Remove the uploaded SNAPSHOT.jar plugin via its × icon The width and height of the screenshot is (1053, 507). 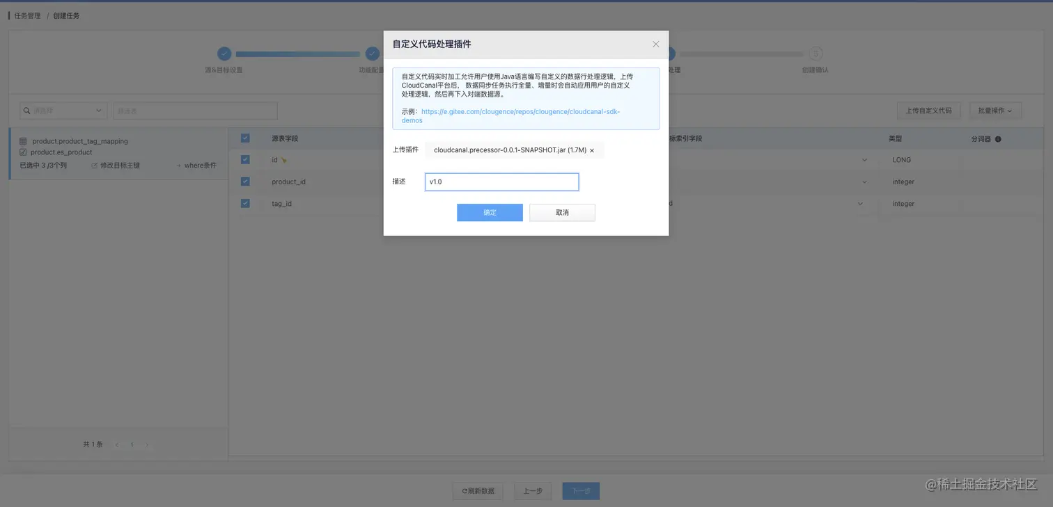591,150
